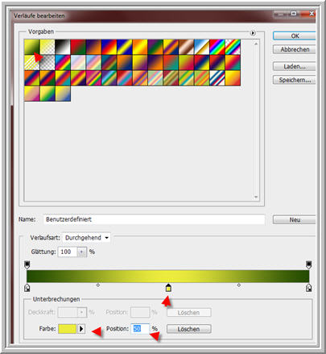The height and width of the screenshot is (354, 326).
Task: Open the Vorgaben presets flyout menu arrow
Action: (253, 33)
